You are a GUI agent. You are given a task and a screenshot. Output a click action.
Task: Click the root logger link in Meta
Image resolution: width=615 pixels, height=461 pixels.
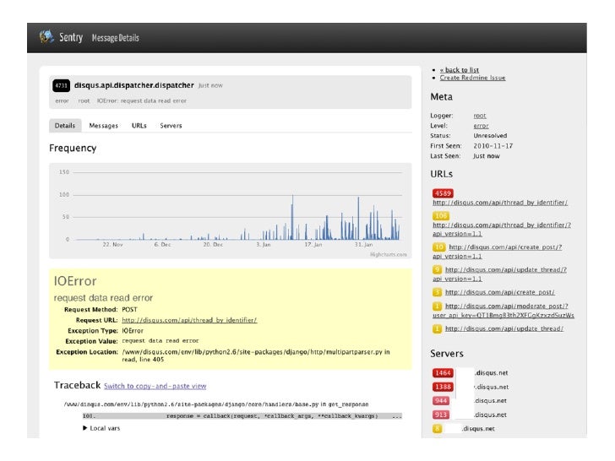480,116
